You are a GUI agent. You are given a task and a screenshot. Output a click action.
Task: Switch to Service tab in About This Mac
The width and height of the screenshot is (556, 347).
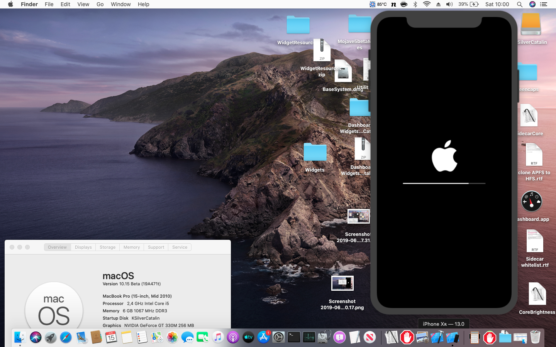(180, 247)
